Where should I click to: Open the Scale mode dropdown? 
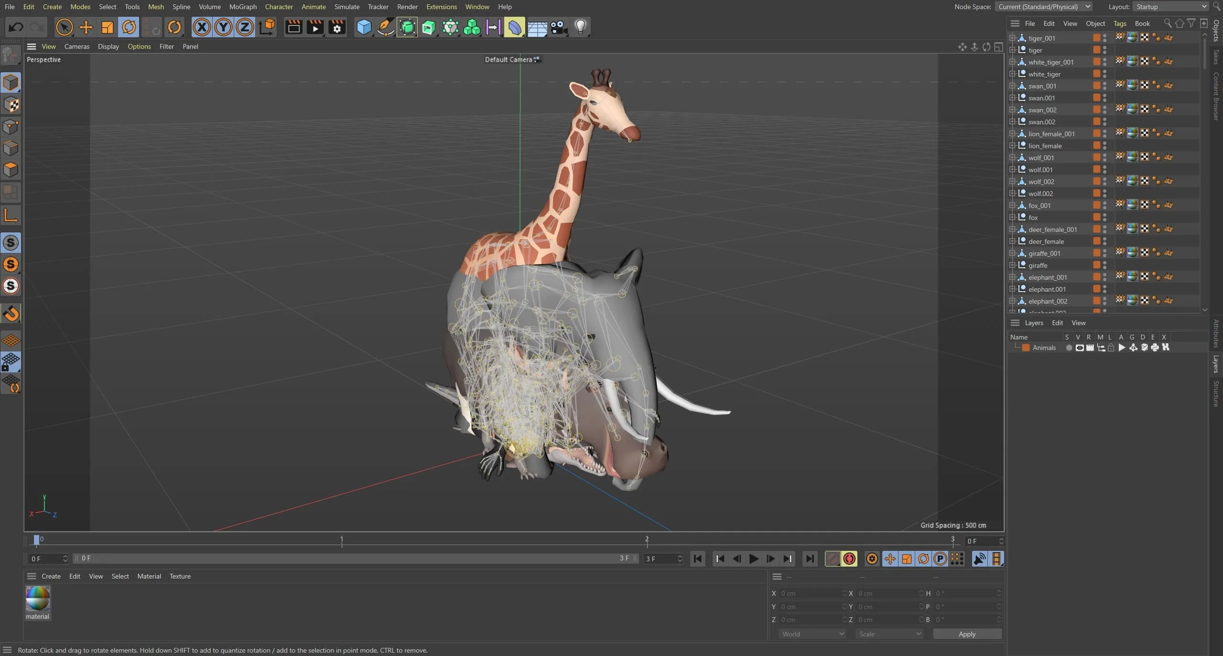889,634
